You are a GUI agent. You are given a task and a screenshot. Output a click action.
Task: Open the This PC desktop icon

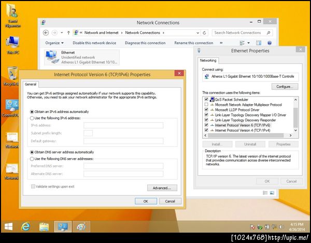pyautogui.click(x=13, y=45)
